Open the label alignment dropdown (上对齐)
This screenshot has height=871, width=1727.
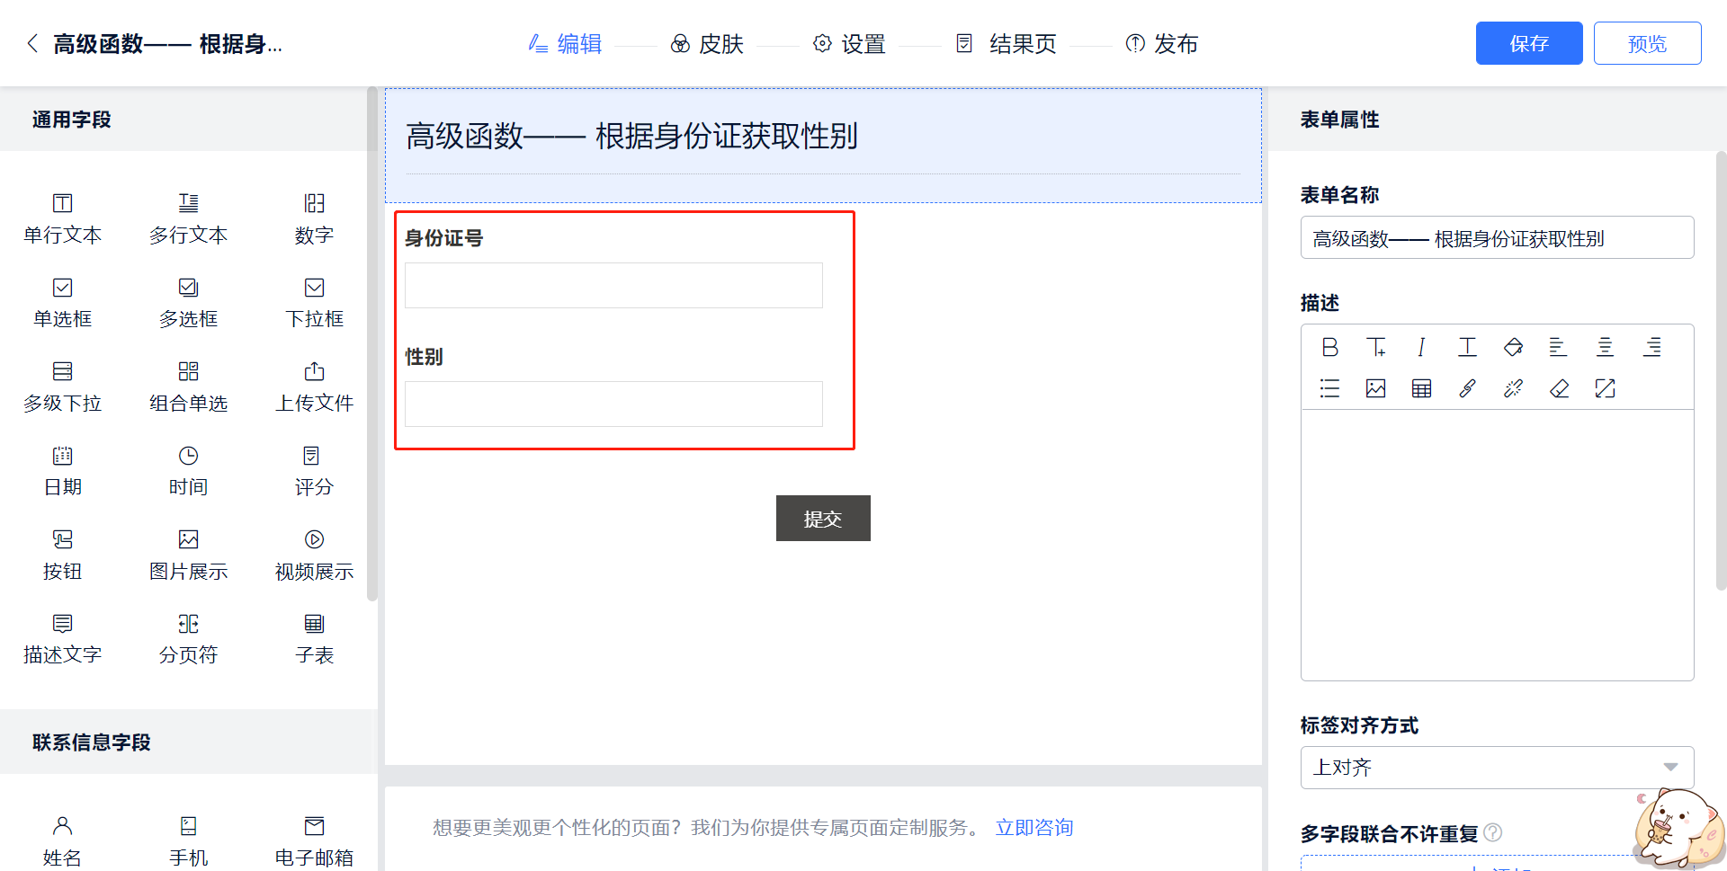click(x=1497, y=768)
